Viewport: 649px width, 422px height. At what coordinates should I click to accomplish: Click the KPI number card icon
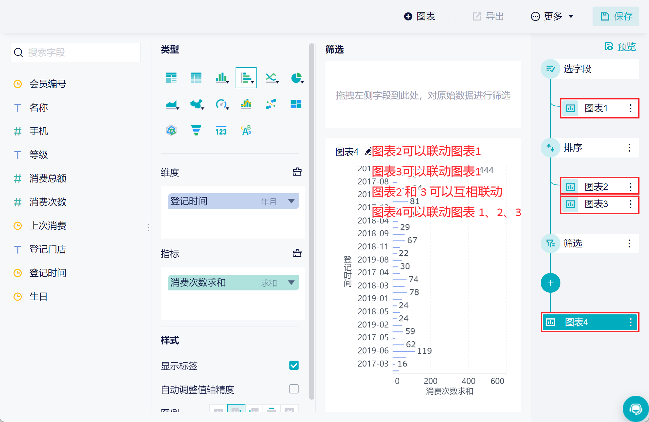point(221,130)
